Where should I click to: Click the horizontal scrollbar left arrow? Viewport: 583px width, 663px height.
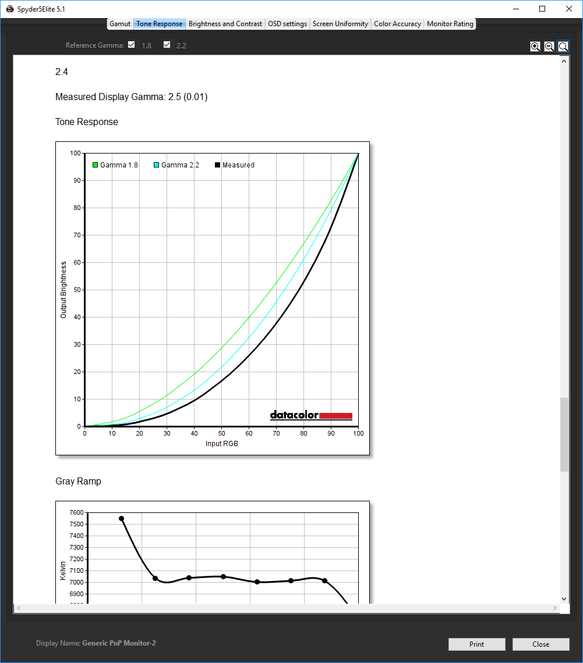click(x=19, y=608)
